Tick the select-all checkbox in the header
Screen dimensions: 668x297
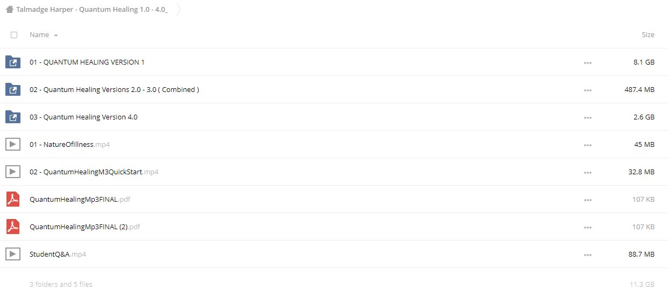14,35
